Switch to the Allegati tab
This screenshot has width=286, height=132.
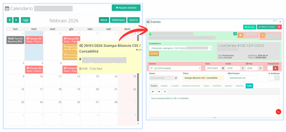click(164, 86)
